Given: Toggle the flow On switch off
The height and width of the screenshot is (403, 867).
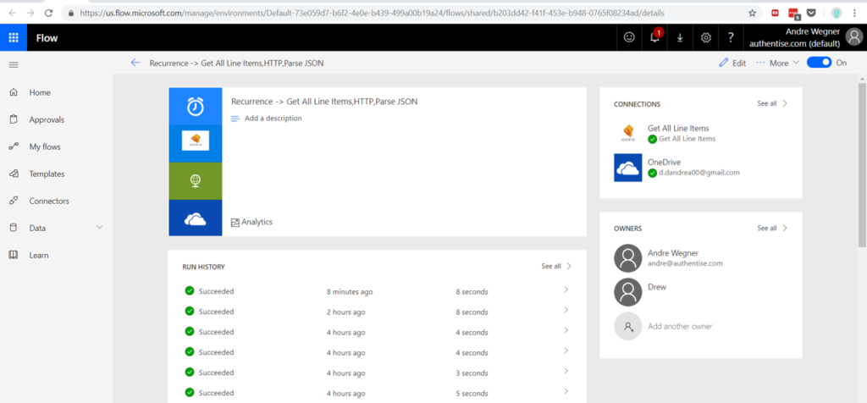Looking at the screenshot, I should tap(818, 63).
